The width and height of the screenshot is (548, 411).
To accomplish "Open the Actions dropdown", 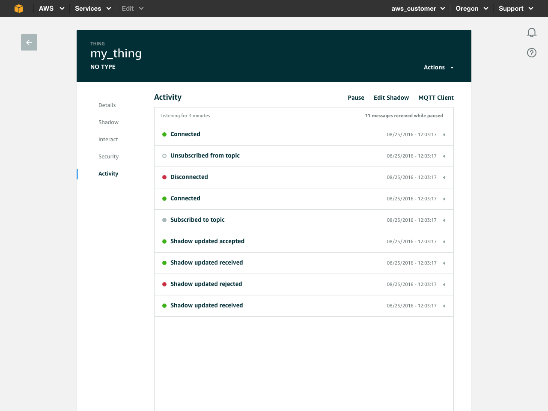I will click(x=438, y=67).
